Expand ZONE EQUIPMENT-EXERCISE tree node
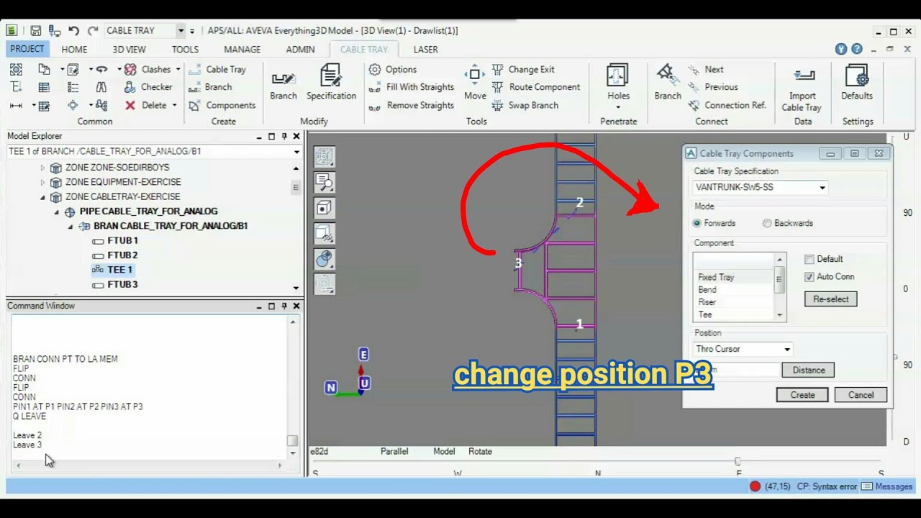The image size is (921, 518). [x=42, y=182]
